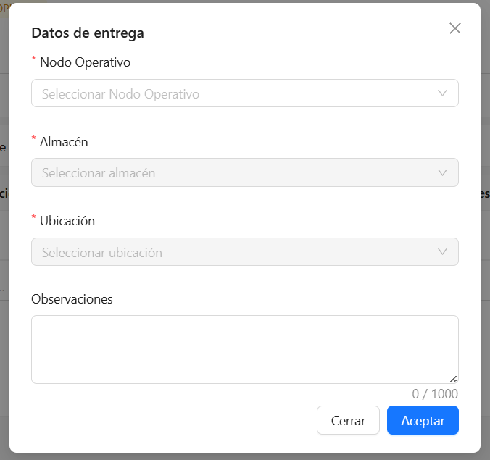Screen dimensions: 490x460
Task: Click the red asterisk beside Ubicación
Action: click(x=34, y=217)
